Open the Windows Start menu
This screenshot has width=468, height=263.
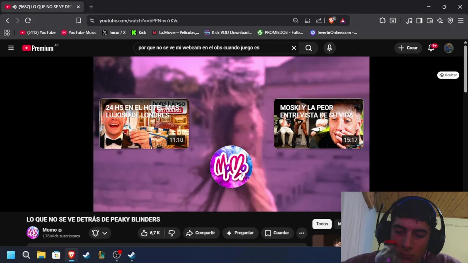pos(11,255)
